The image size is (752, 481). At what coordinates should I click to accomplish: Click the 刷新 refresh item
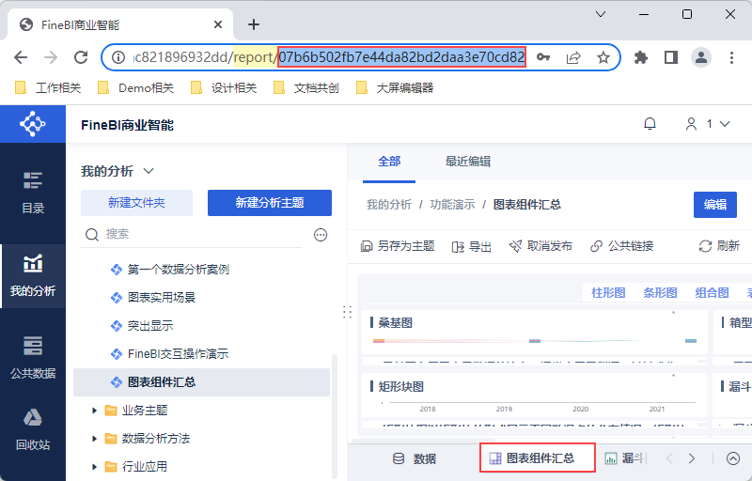pyautogui.click(x=719, y=246)
